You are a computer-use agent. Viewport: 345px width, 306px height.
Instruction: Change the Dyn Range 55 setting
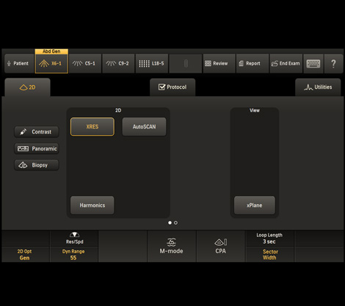[x=73, y=255]
